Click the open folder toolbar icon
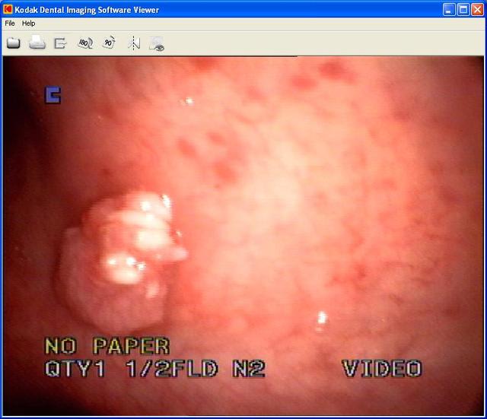This screenshot has width=487, height=419. point(14,43)
